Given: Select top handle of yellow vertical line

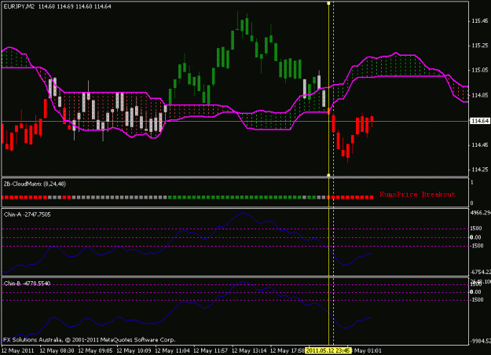Looking at the screenshot, I should (328, 3).
